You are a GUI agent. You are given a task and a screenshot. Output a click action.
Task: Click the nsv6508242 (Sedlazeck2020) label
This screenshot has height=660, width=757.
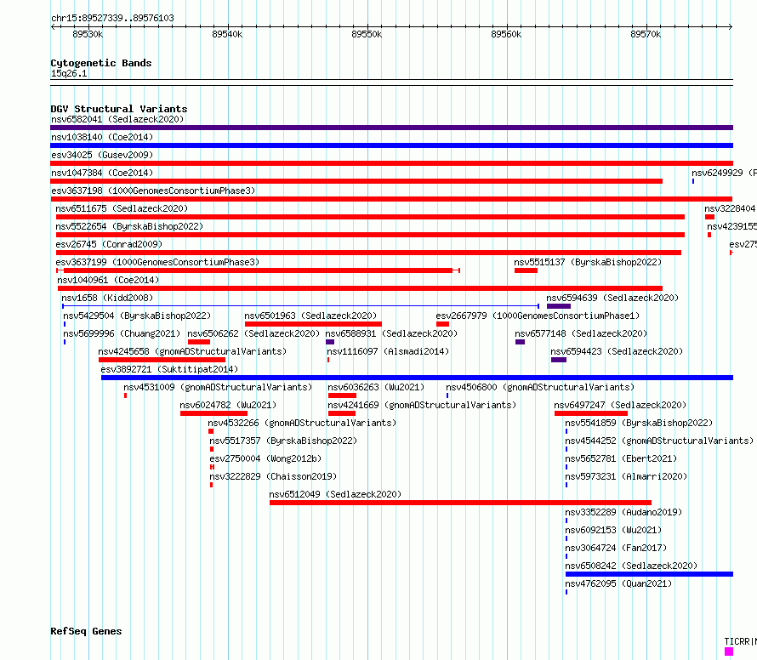pos(631,566)
